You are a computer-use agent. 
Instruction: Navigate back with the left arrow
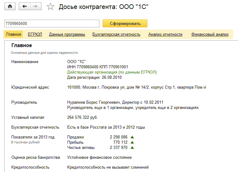click(x=25, y=6)
